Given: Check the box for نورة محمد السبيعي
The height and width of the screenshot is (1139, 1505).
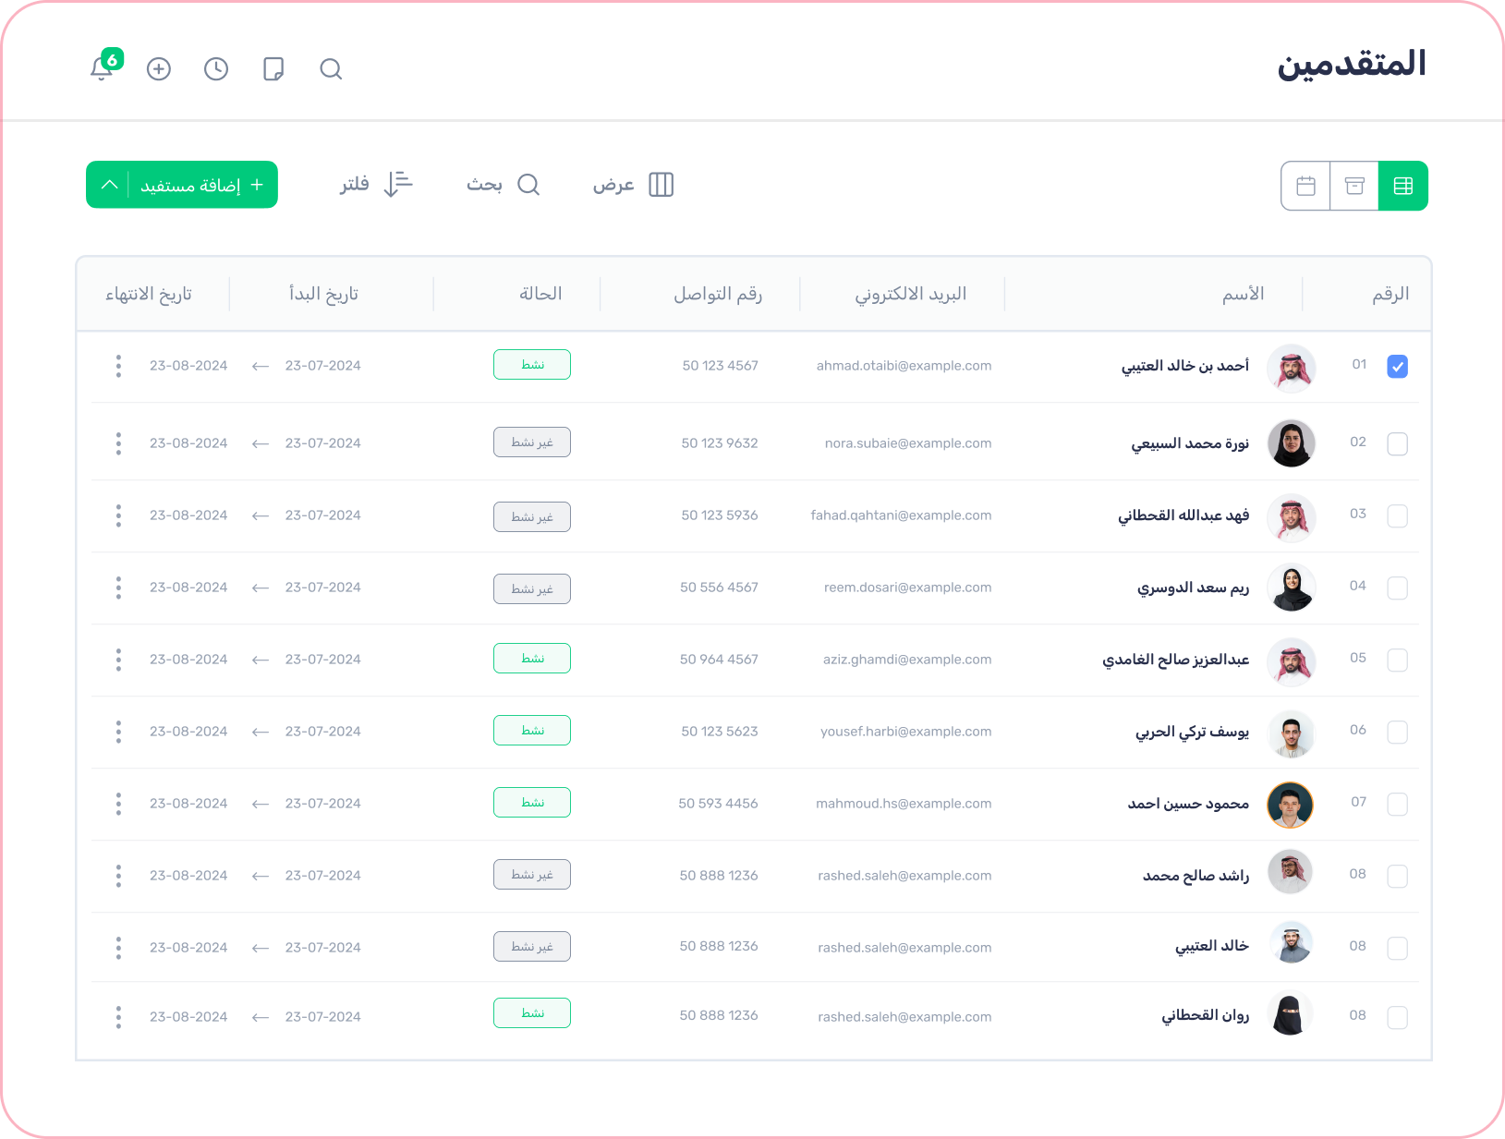Looking at the screenshot, I should click(1397, 444).
